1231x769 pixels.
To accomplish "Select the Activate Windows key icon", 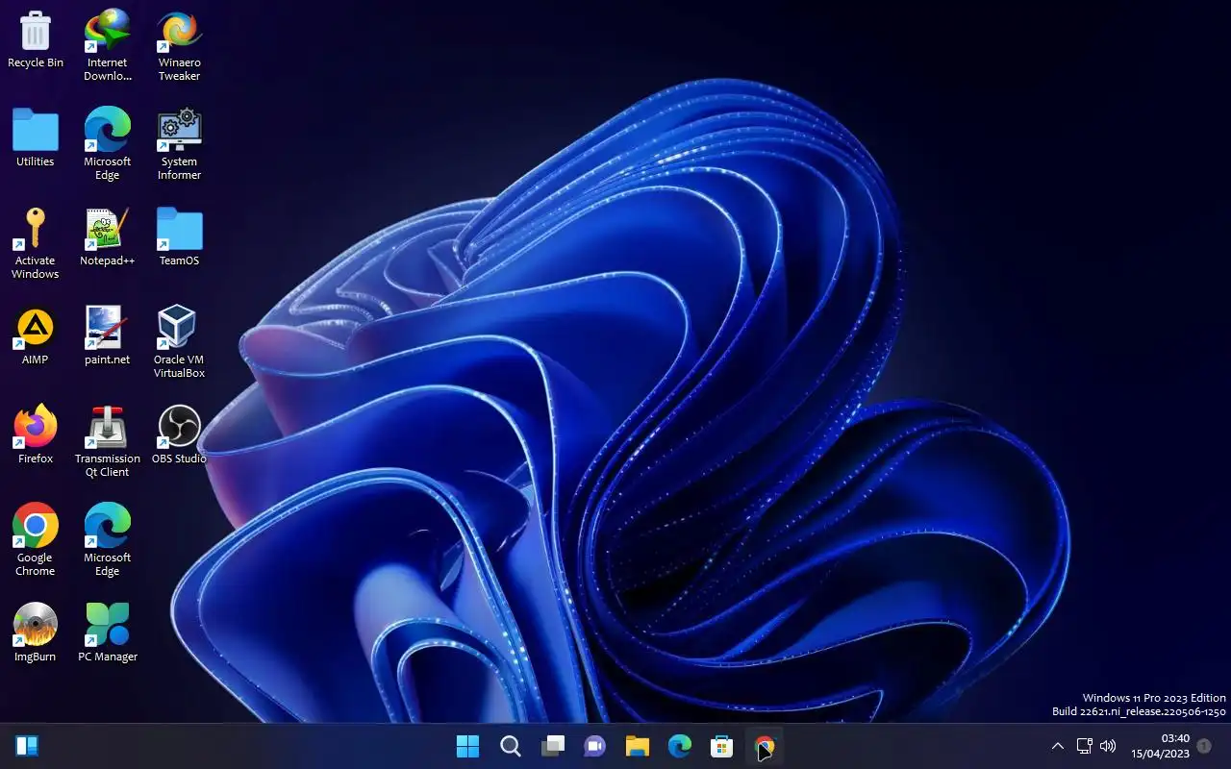I will [36, 243].
